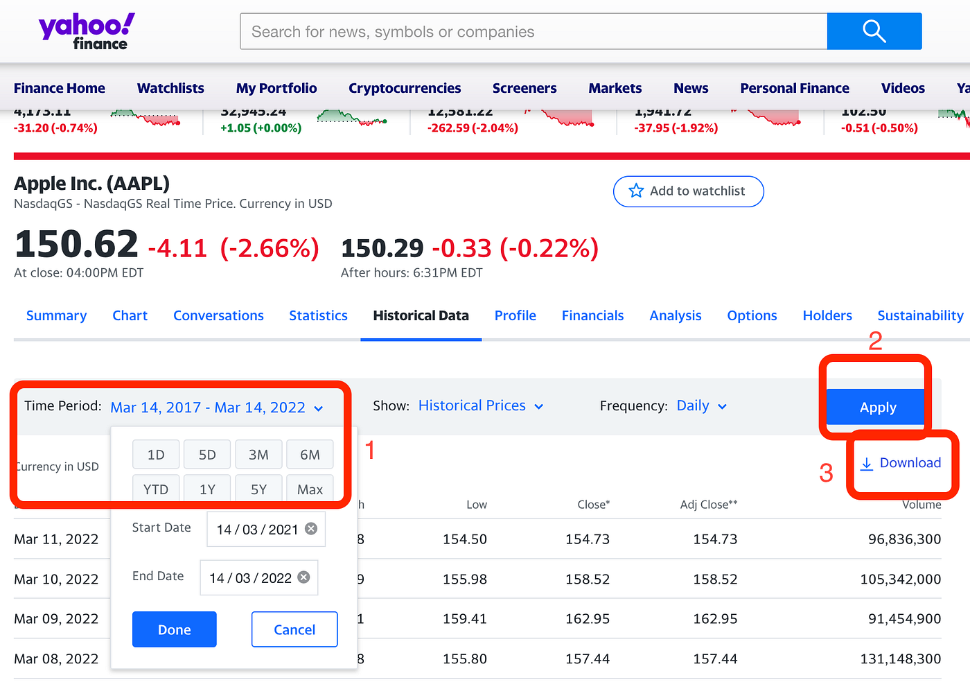970x689 pixels.
Task: Open the Videos section
Action: [x=903, y=88]
